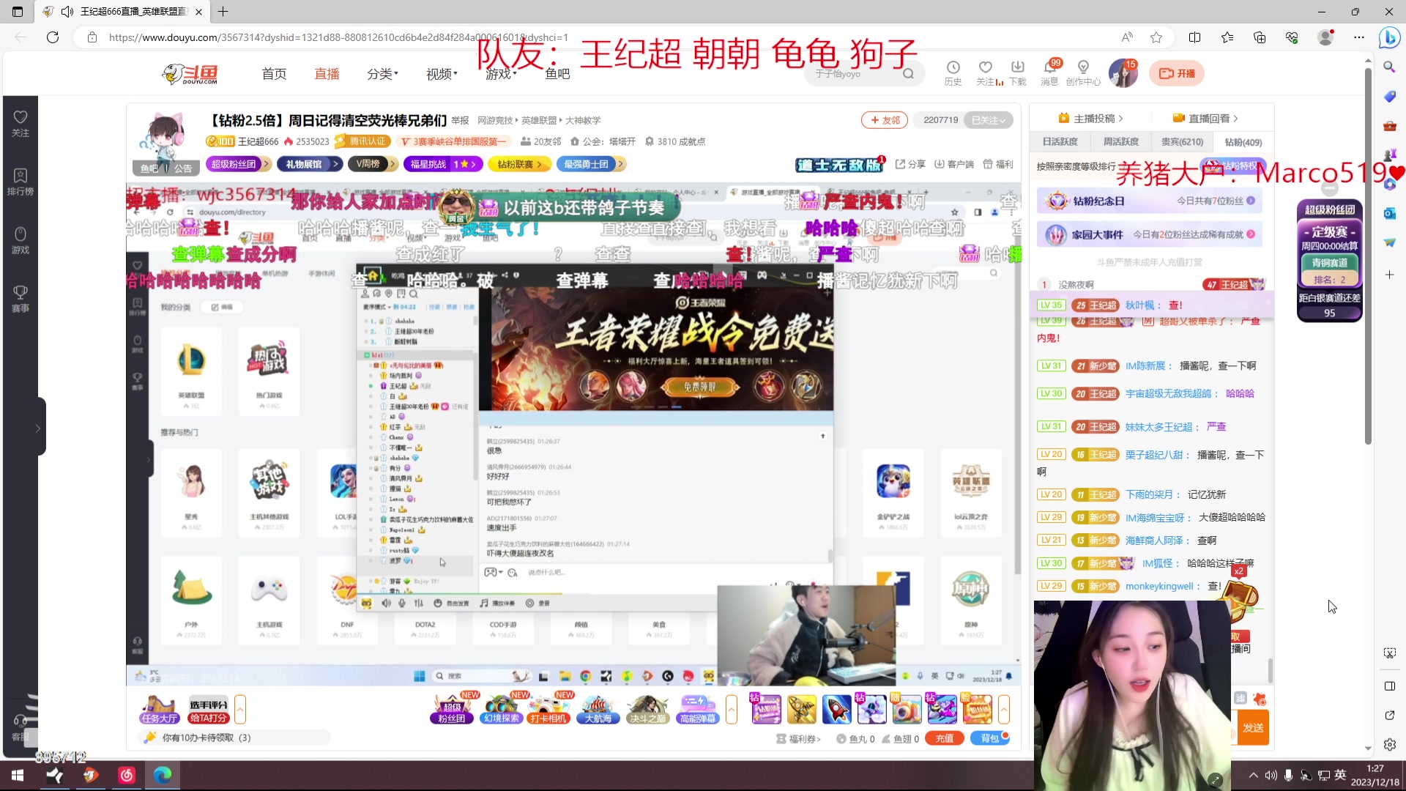Collapse the gift bar with the chevron expander

tap(1004, 709)
